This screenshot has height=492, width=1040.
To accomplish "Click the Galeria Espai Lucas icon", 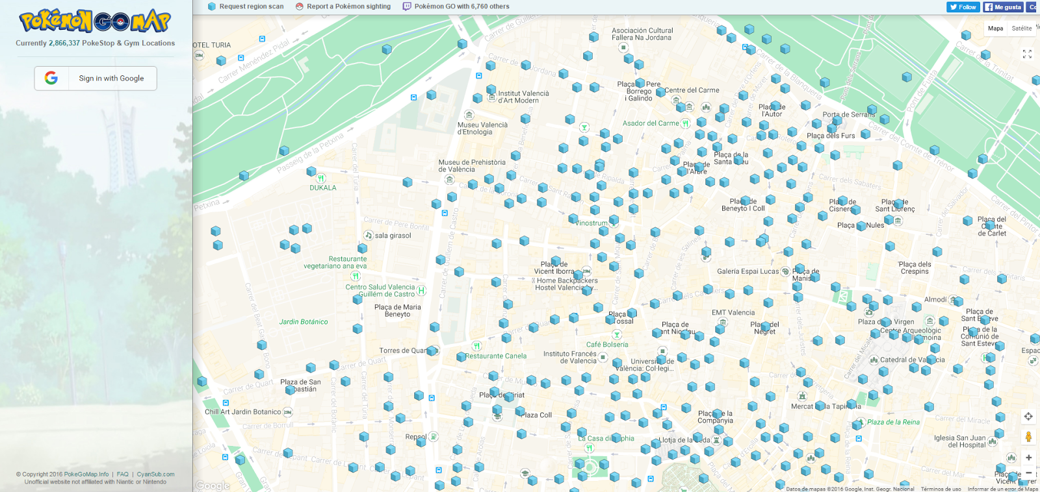I will 785,271.
